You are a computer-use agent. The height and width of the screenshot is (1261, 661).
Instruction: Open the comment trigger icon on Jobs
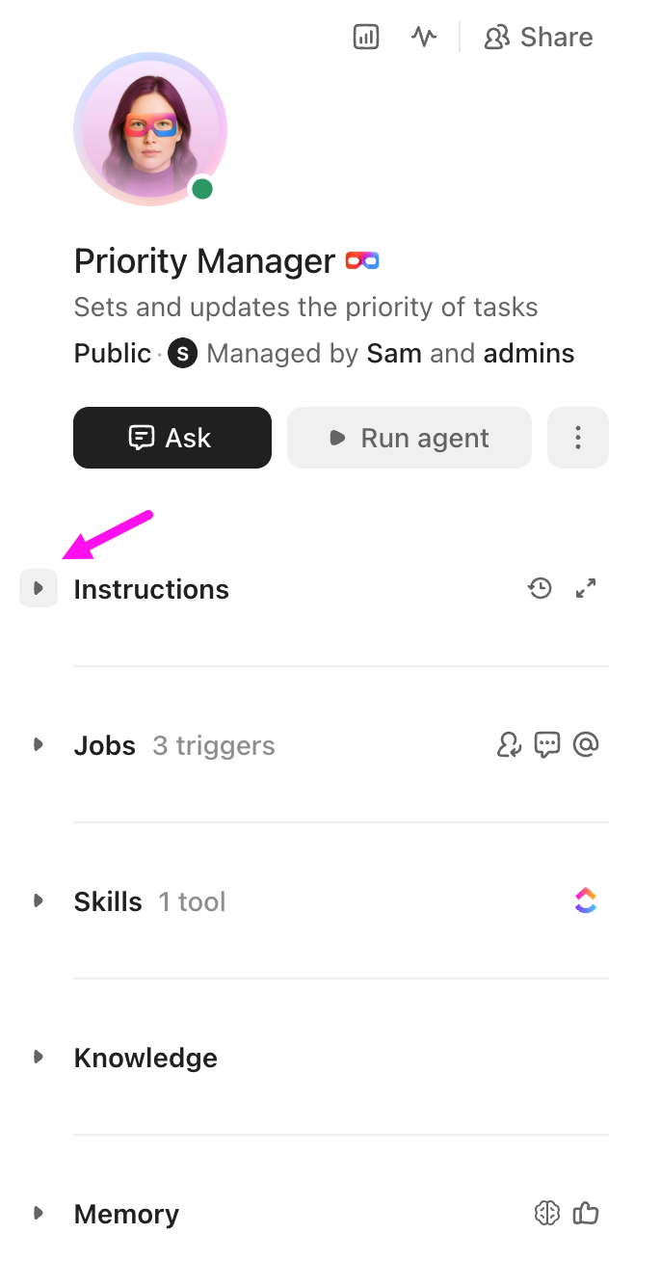coord(547,744)
